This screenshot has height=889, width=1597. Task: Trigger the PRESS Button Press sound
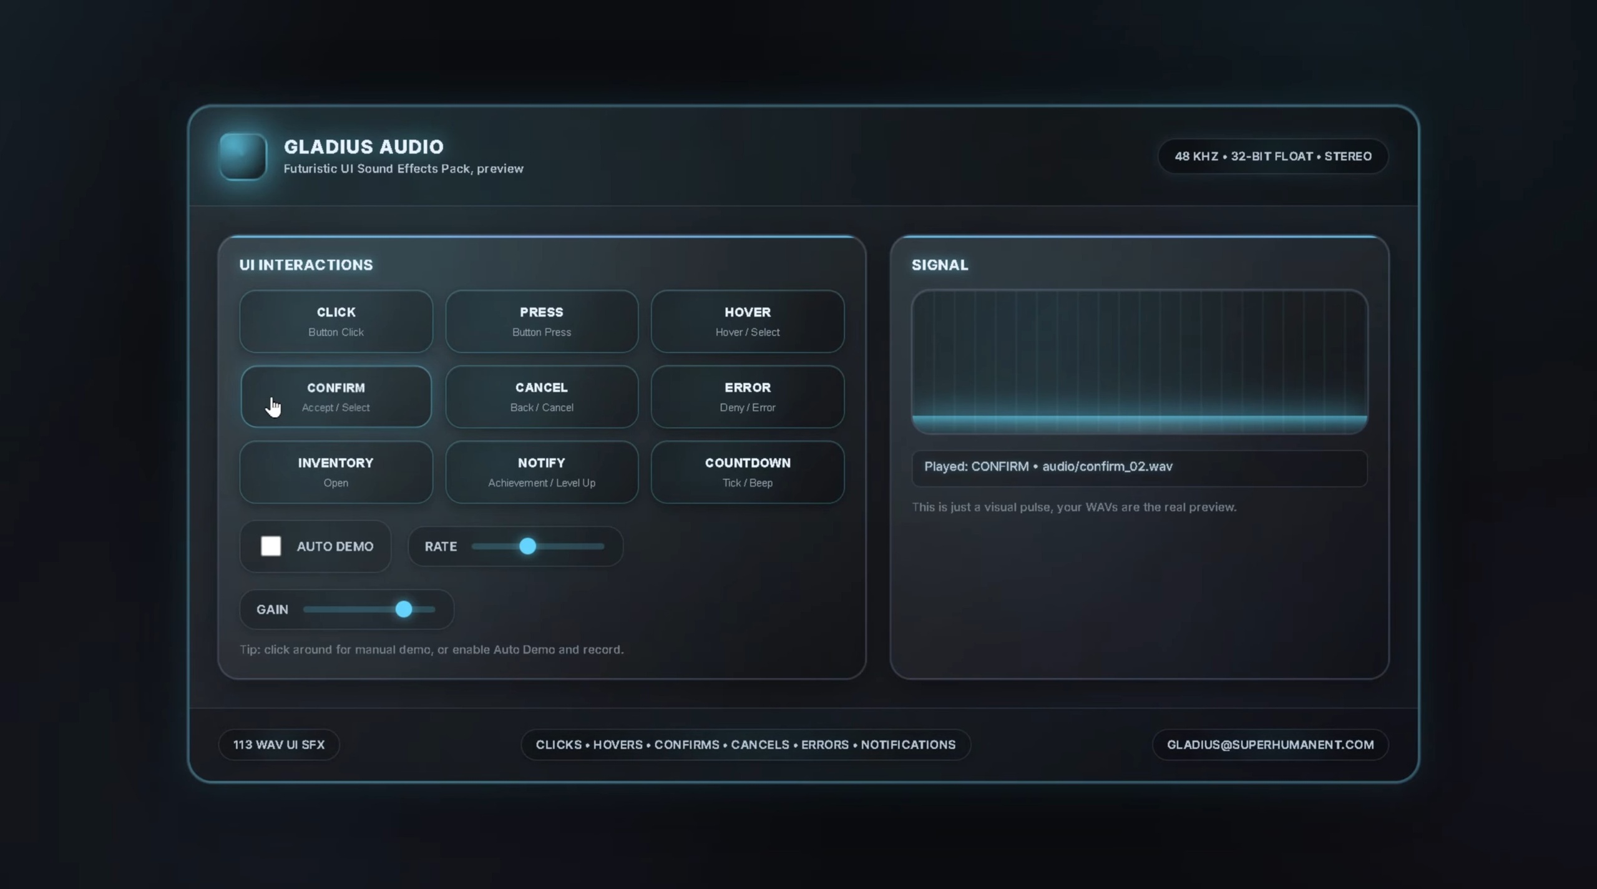pyautogui.click(x=542, y=322)
